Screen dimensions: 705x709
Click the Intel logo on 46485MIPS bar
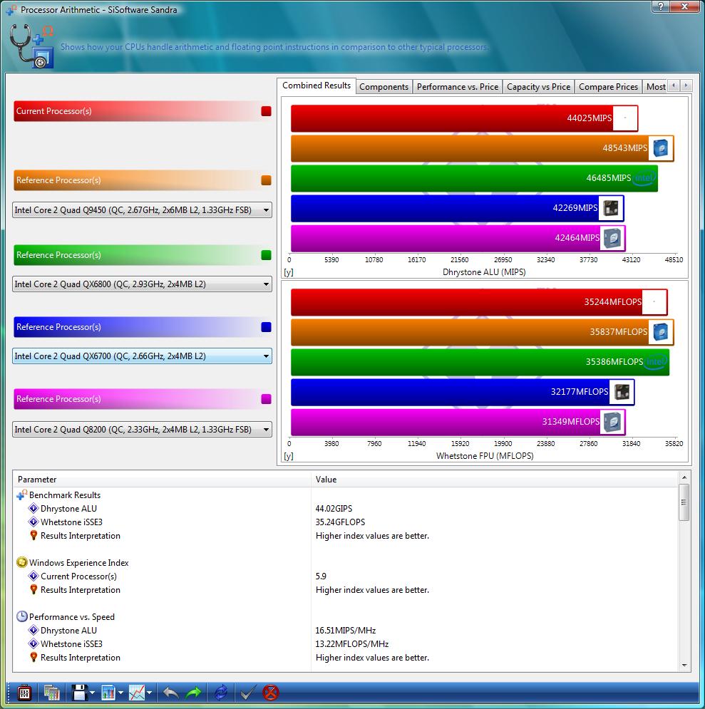(x=644, y=177)
